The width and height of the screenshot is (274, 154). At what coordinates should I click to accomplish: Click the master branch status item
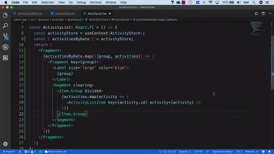[x=9, y=151]
